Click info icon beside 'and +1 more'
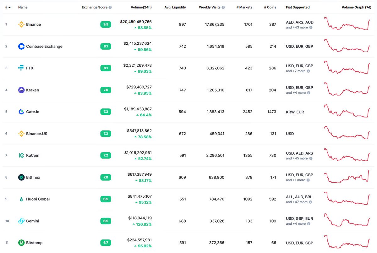This screenshot has height=253, width=377. pos(308,180)
